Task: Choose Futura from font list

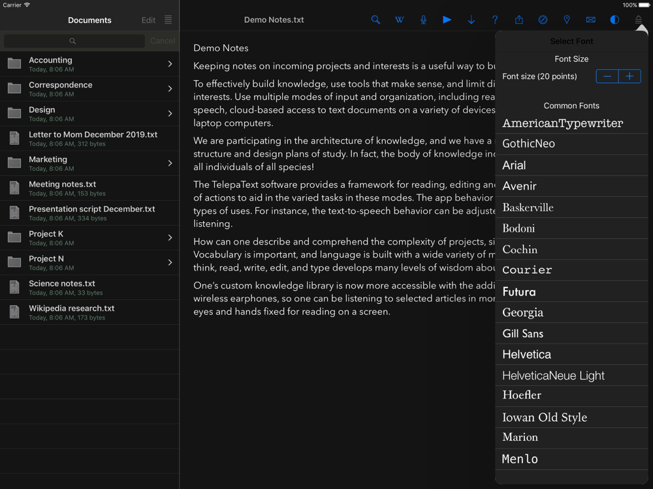Action: [x=571, y=291]
